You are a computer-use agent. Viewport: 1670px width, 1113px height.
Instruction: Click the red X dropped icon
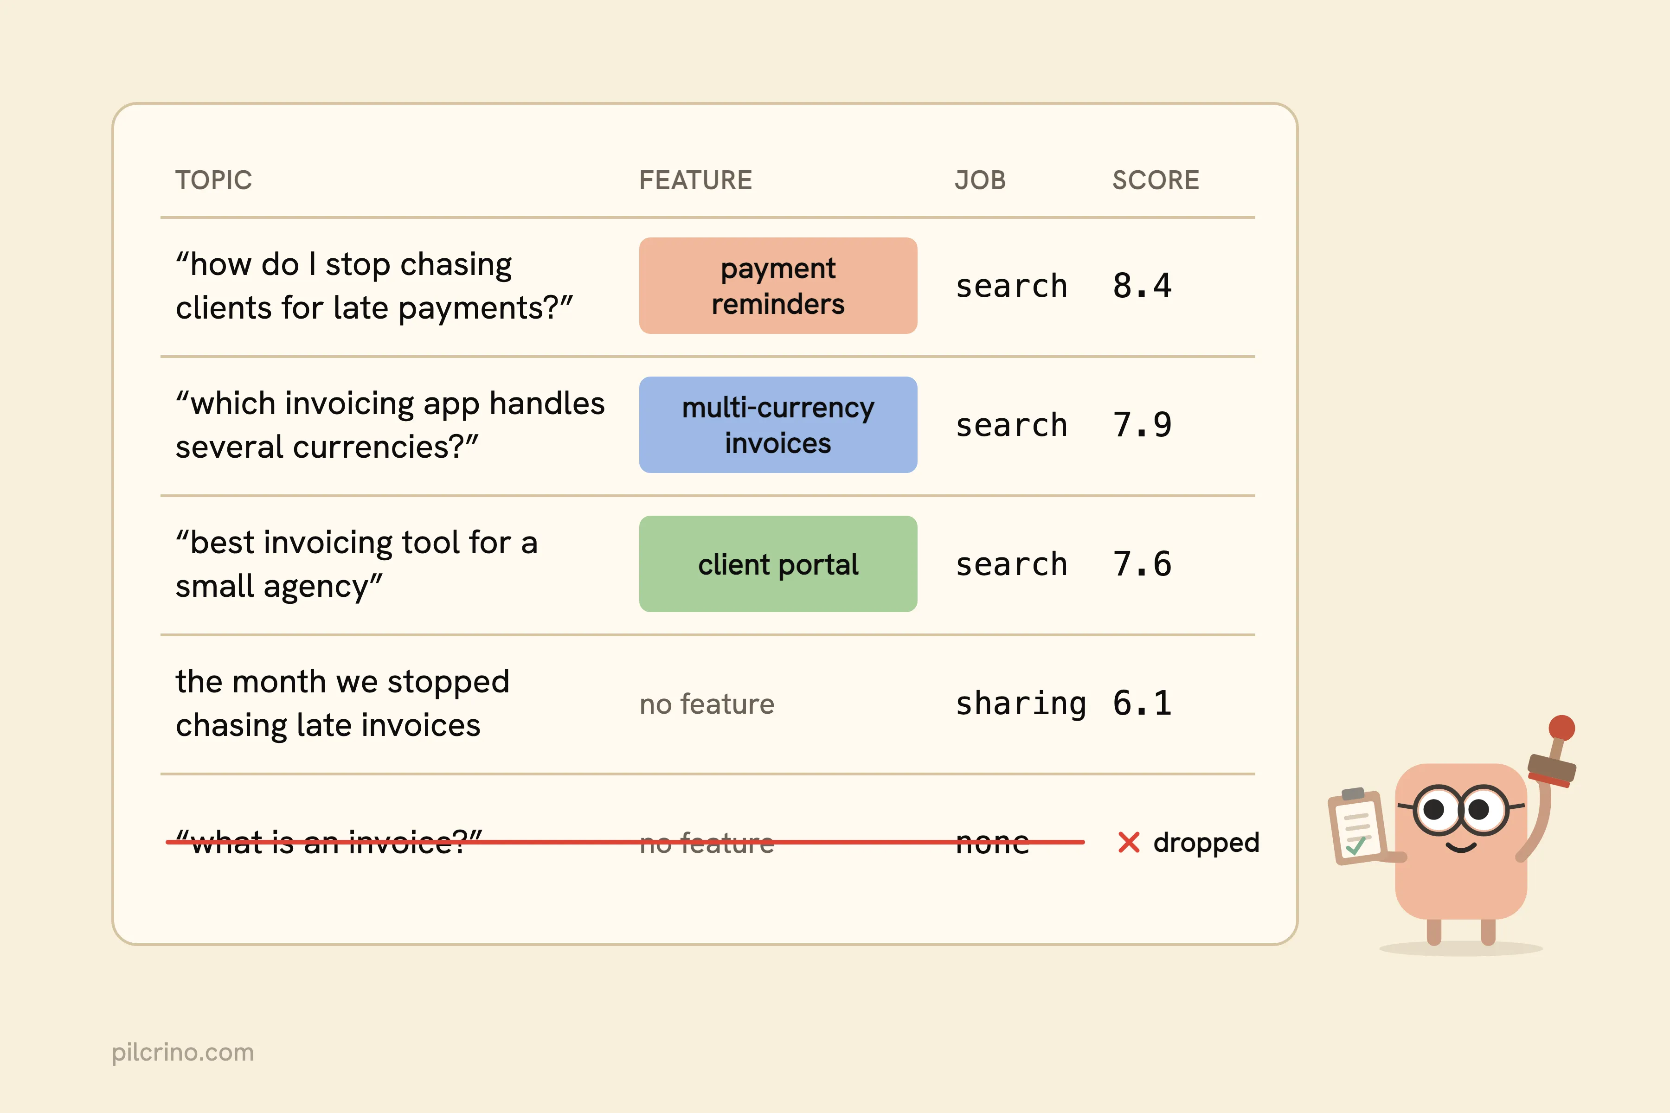(1128, 843)
